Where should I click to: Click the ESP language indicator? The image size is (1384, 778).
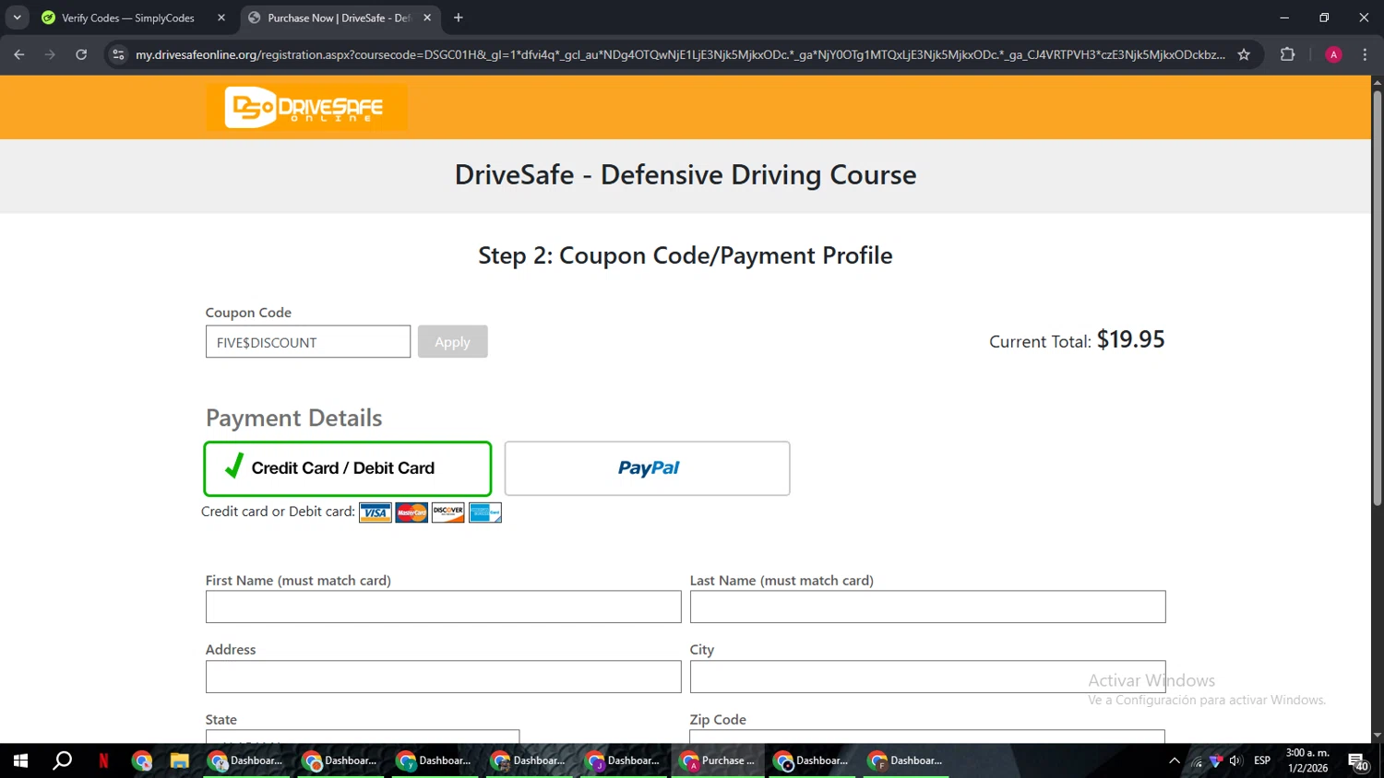click(x=1262, y=760)
